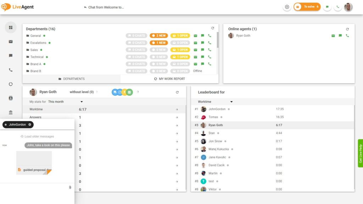Toggle phone availability in the top bar
Screen dimensions: 363x204
[x=337, y=7]
